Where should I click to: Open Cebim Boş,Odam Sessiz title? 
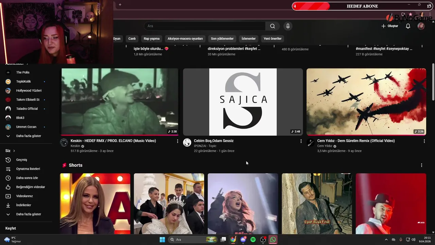[x=214, y=141]
